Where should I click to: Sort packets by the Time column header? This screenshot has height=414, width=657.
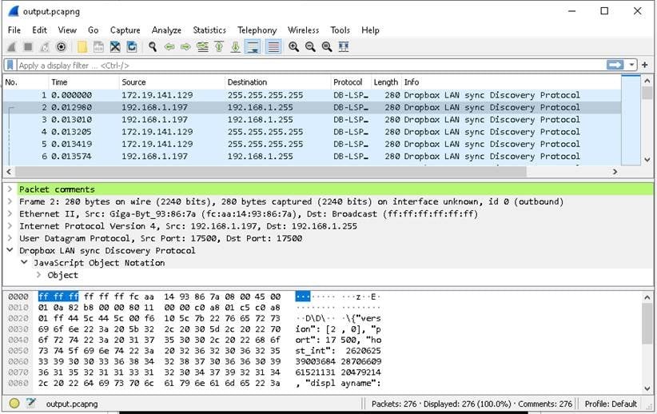click(x=84, y=82)
